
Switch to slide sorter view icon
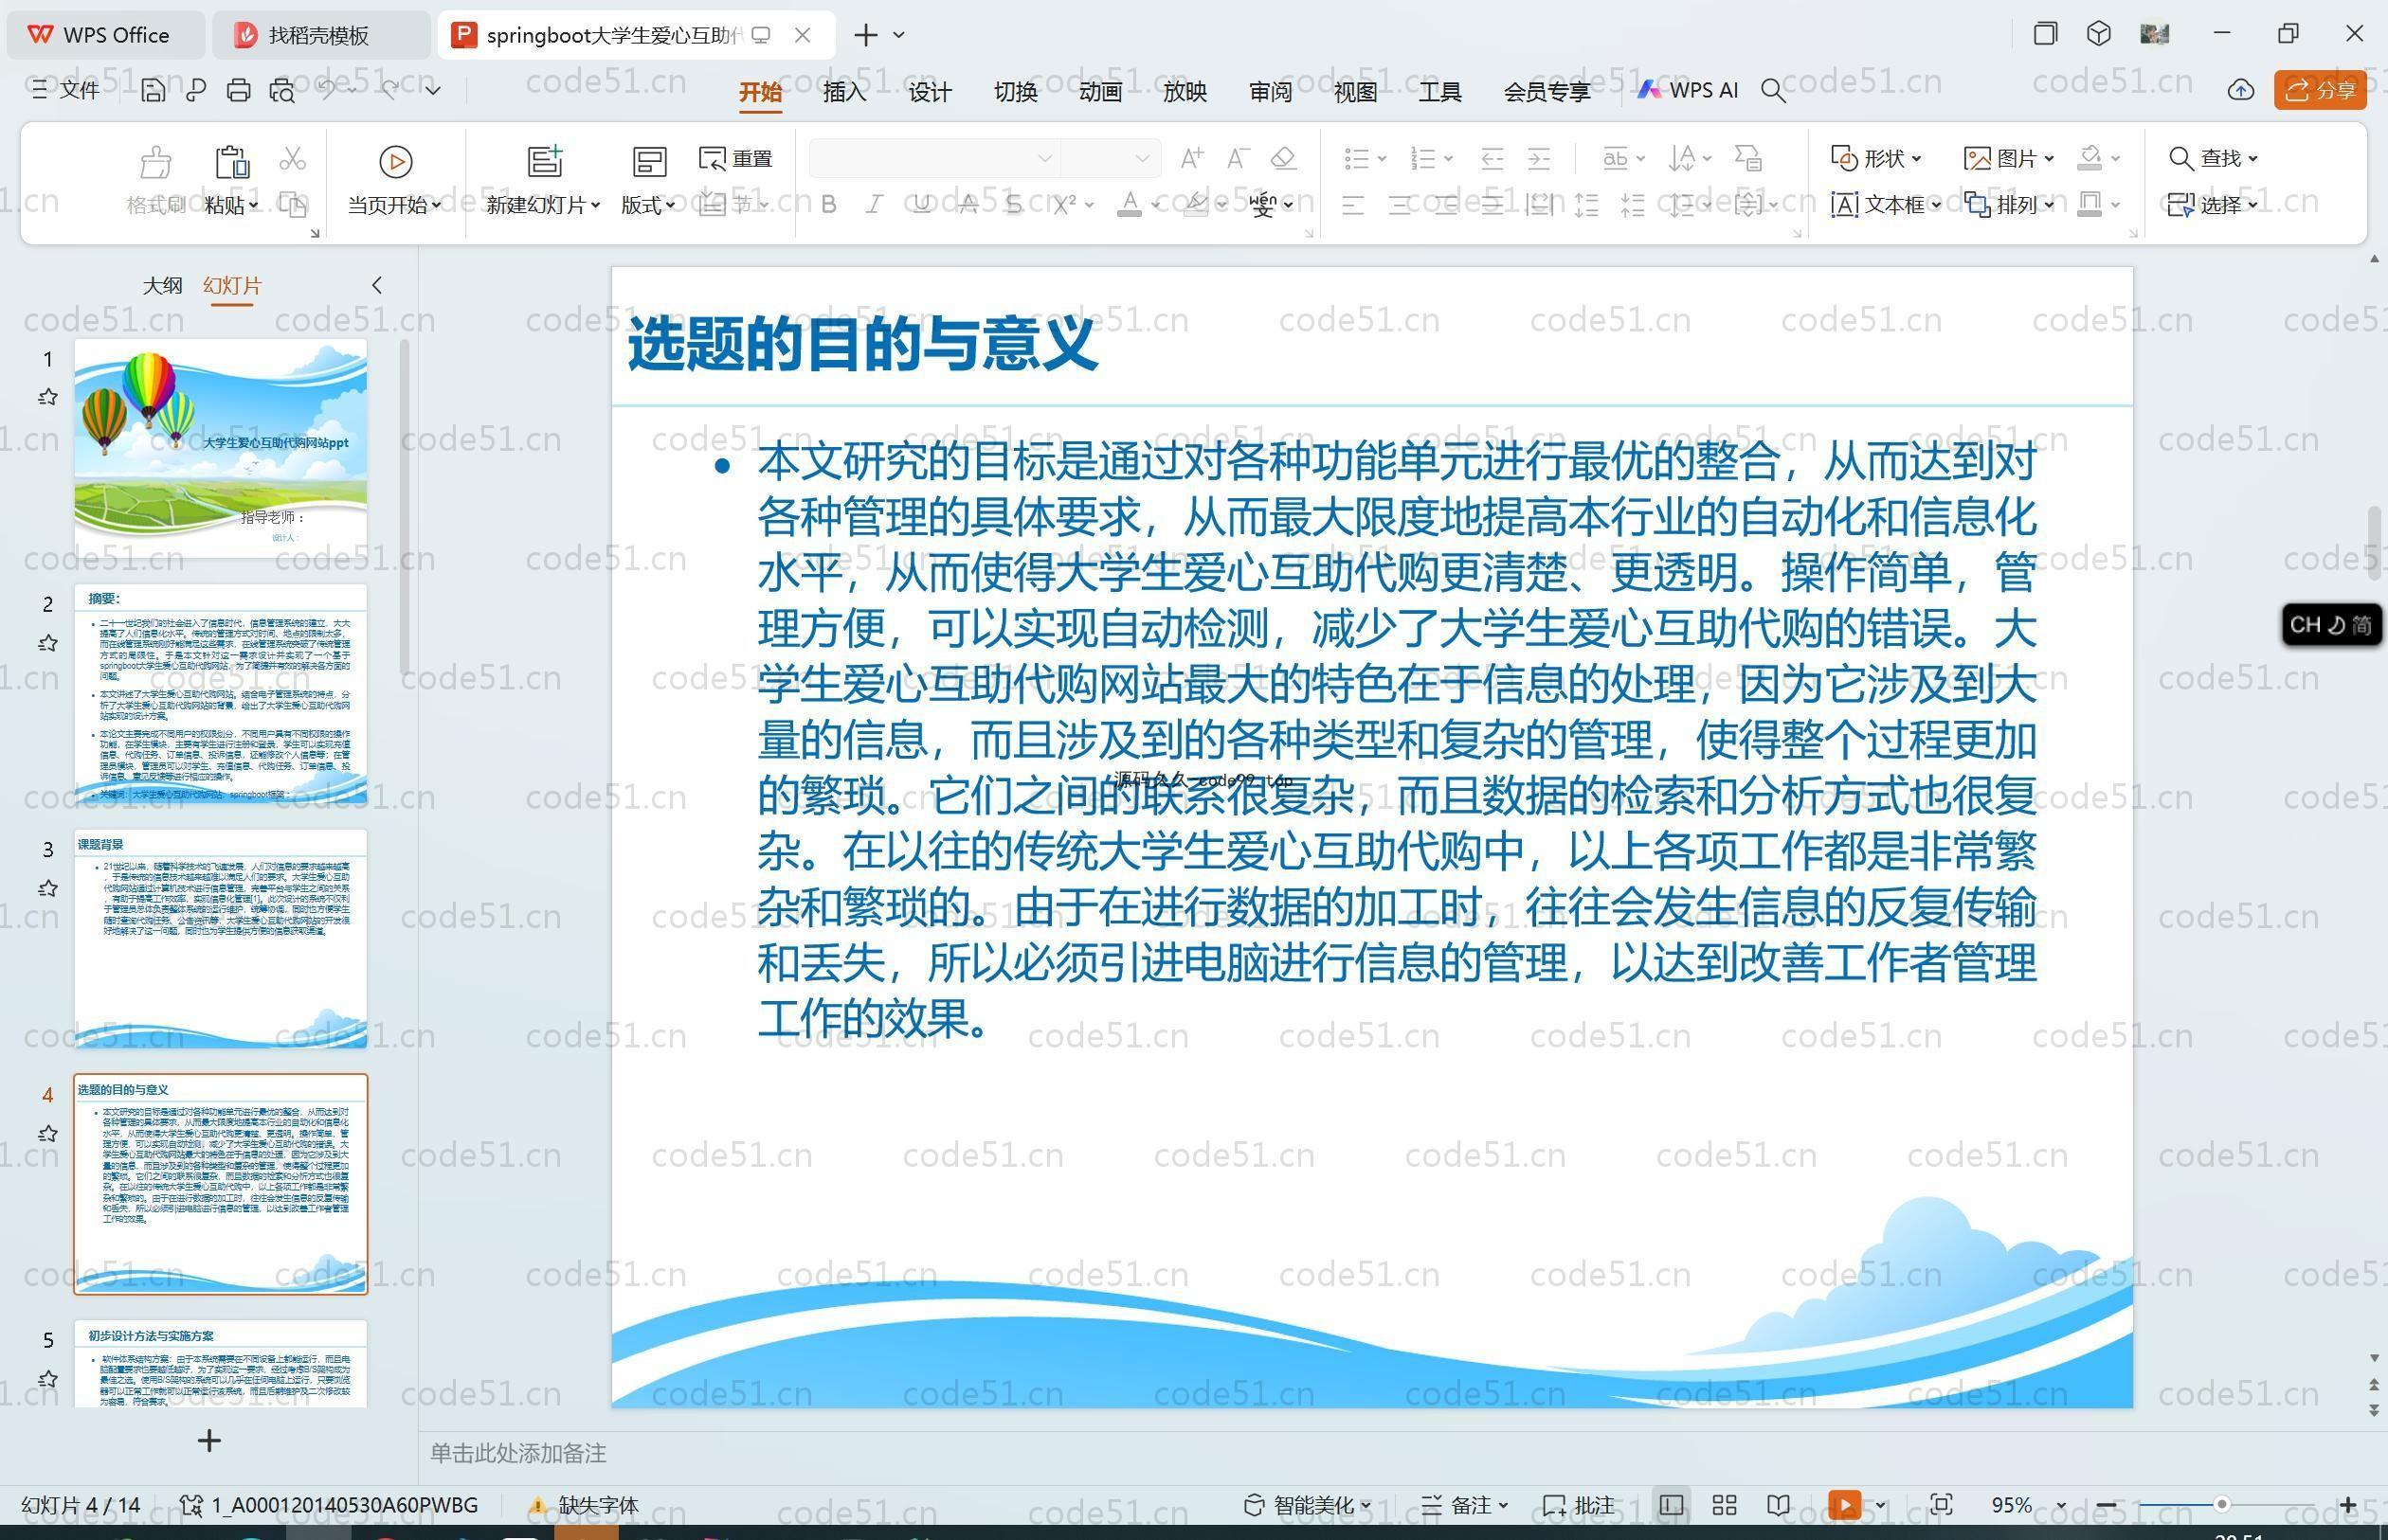[1725, 1505]
